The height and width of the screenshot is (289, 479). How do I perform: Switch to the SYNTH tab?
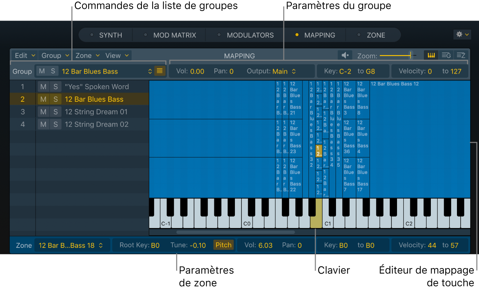click(x=106, y=35)
